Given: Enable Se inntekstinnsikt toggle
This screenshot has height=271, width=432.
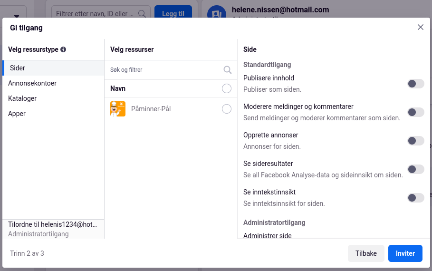Looking at the screenshot, I should coord(416,198).
